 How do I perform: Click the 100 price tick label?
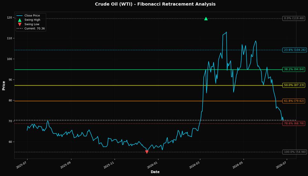pyautogui.click(x=10, y=59)
